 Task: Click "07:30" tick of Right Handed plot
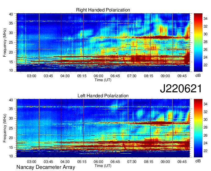click(x=132, y=76)
